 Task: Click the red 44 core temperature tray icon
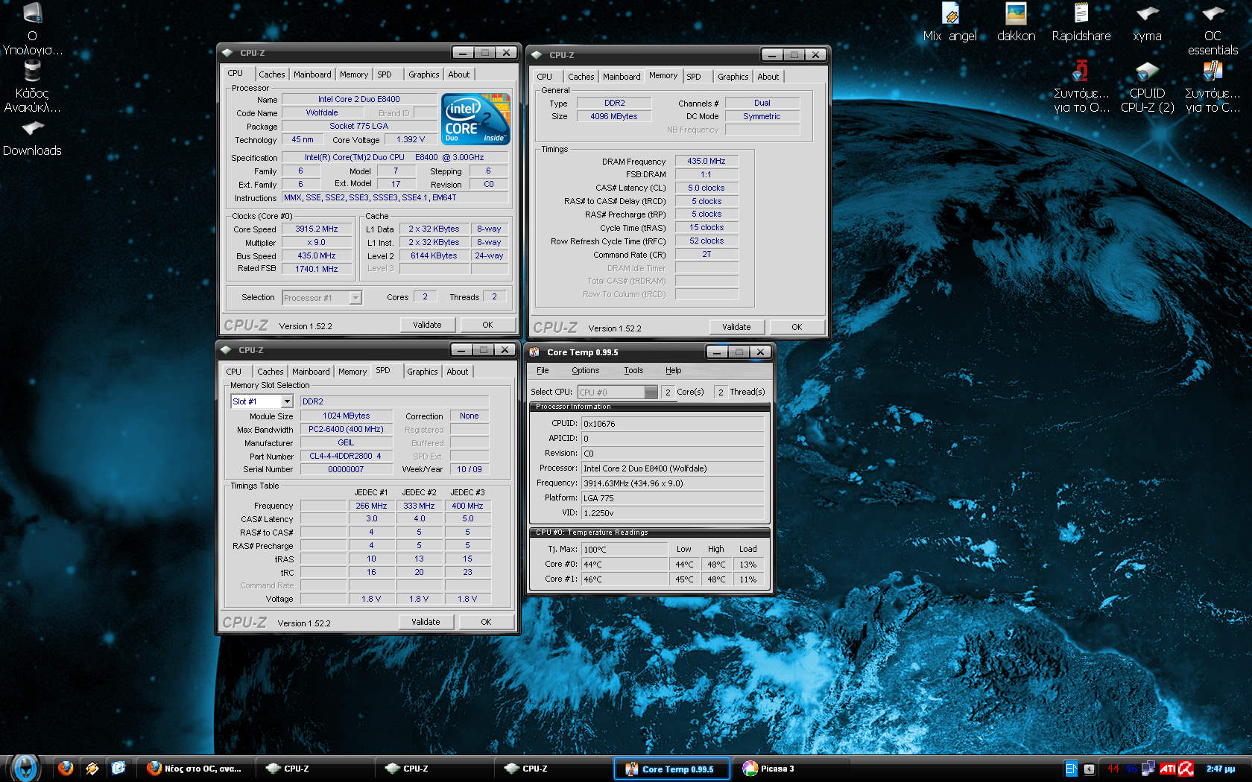point(1113,769)
